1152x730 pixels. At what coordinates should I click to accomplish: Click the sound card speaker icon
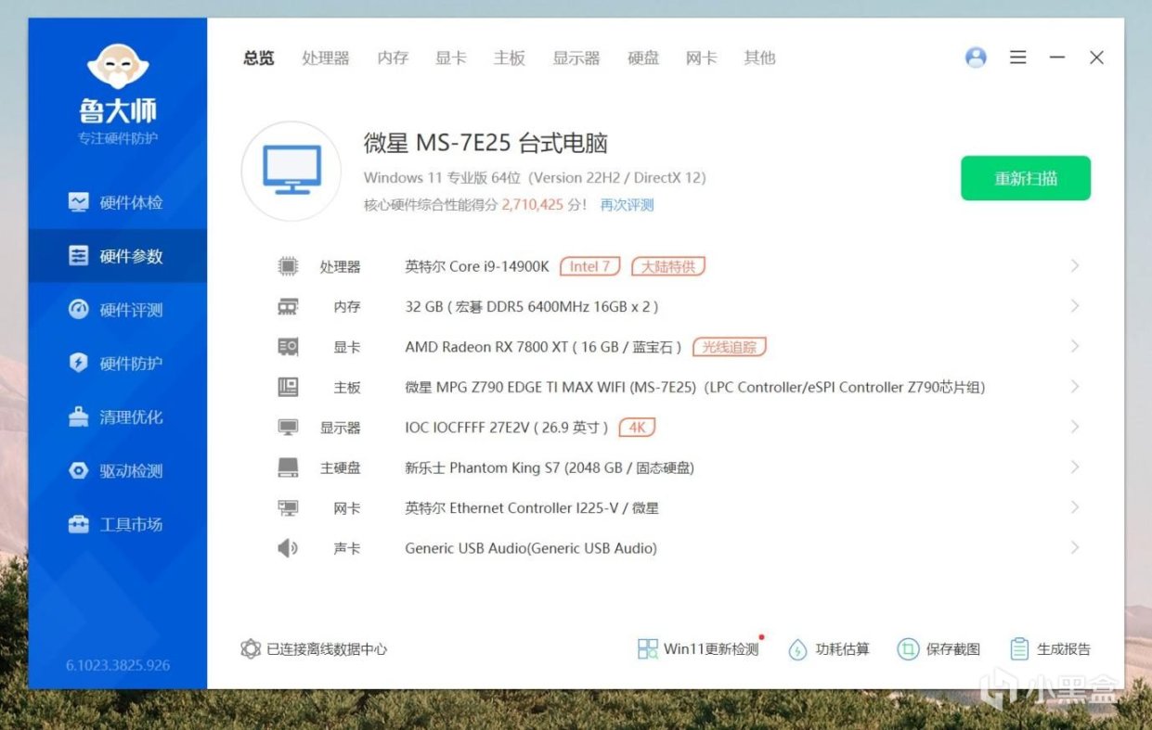(289, 548)
